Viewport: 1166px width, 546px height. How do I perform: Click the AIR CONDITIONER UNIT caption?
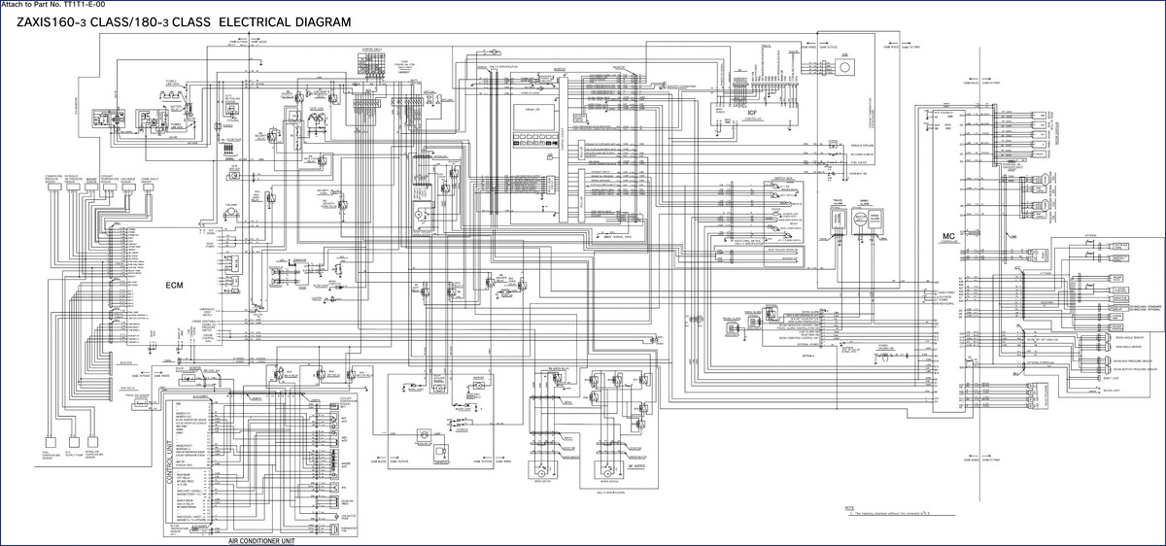(261, 539)
